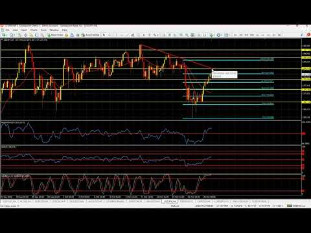This screenshot has width=311, height=233.
Task: Select the Vertical Line drawing tool
Action: pyautogui.click(x=116, y=35)
